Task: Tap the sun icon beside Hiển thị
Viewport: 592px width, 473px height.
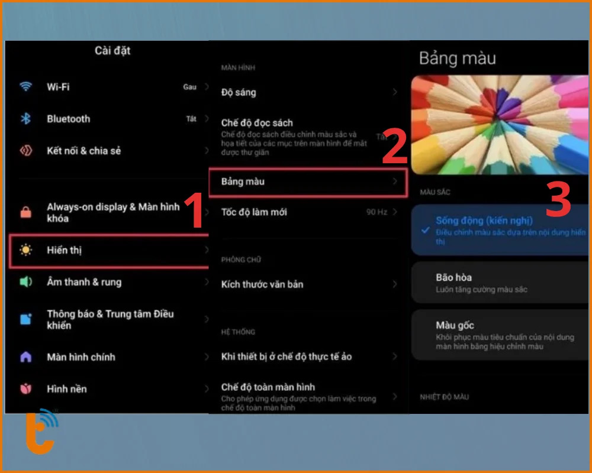Action: (x=25, y=250)
